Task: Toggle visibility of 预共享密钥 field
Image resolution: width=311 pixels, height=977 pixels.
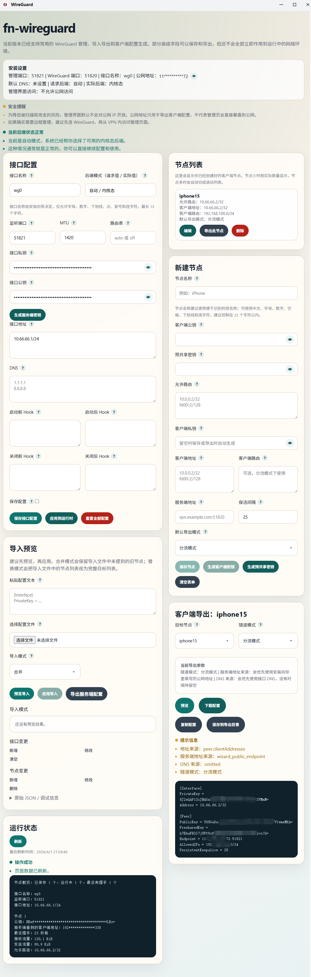Action: click(290, 369)
